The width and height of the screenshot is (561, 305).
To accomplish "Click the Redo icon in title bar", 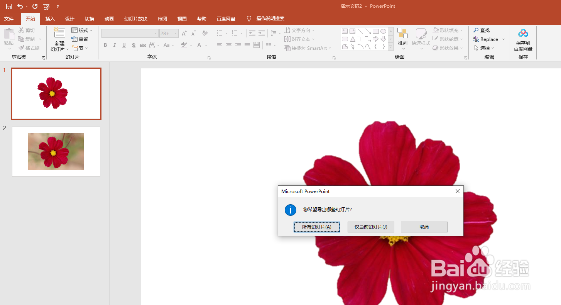I will pos(35,6).
